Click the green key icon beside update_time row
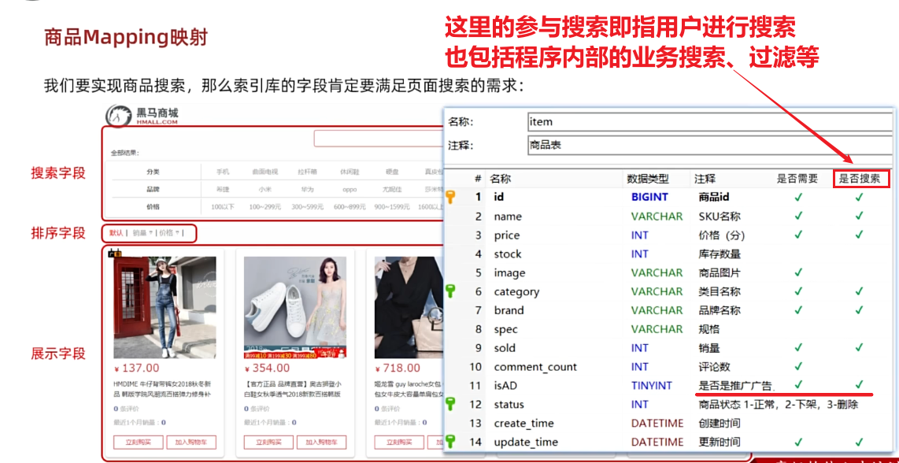 [x=450, y=442]
